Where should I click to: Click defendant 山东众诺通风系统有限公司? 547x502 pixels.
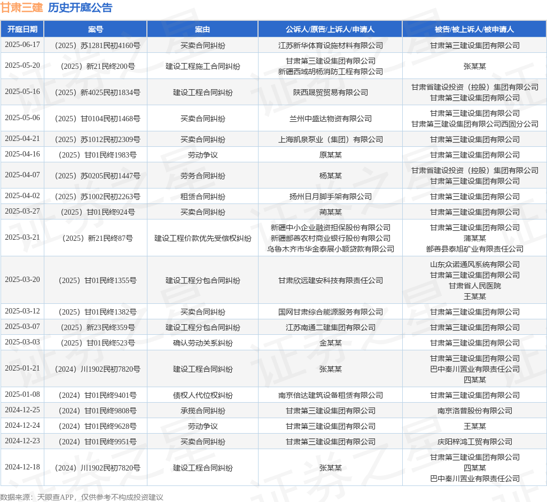(474, 264)
